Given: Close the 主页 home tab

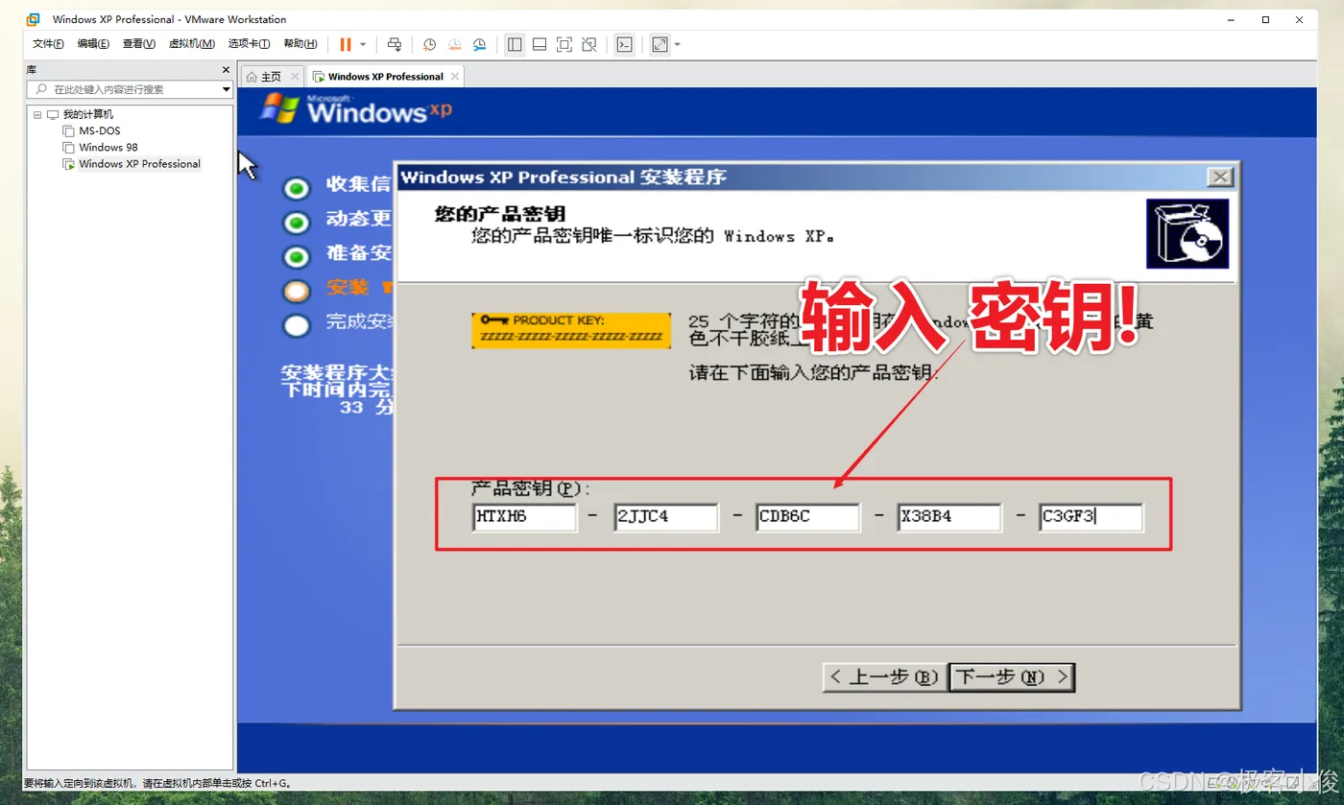Looking at the screenshot, I should pyautogui.click(x=295, y=77).
